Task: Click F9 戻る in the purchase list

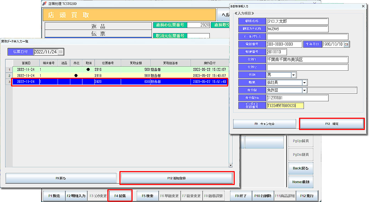Action: click(x=61, y=178)
